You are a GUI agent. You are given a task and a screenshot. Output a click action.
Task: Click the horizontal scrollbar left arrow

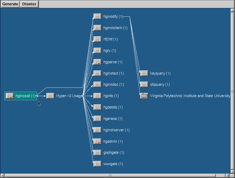point(2,175)
